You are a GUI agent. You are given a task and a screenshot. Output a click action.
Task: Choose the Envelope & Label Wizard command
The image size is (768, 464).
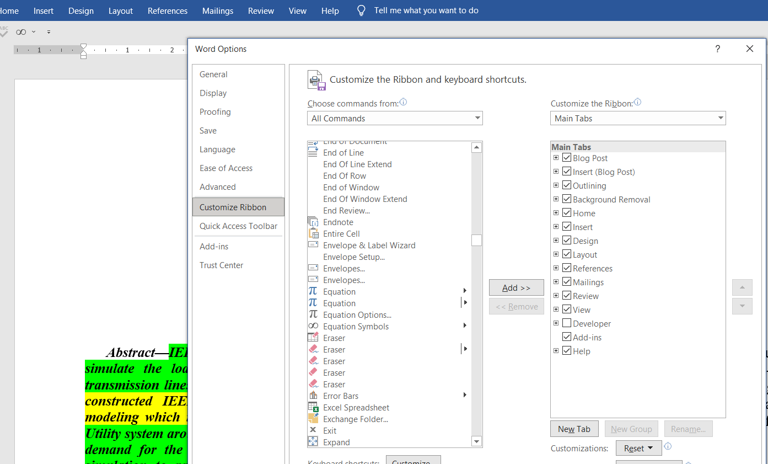click(x=369, y=245)
